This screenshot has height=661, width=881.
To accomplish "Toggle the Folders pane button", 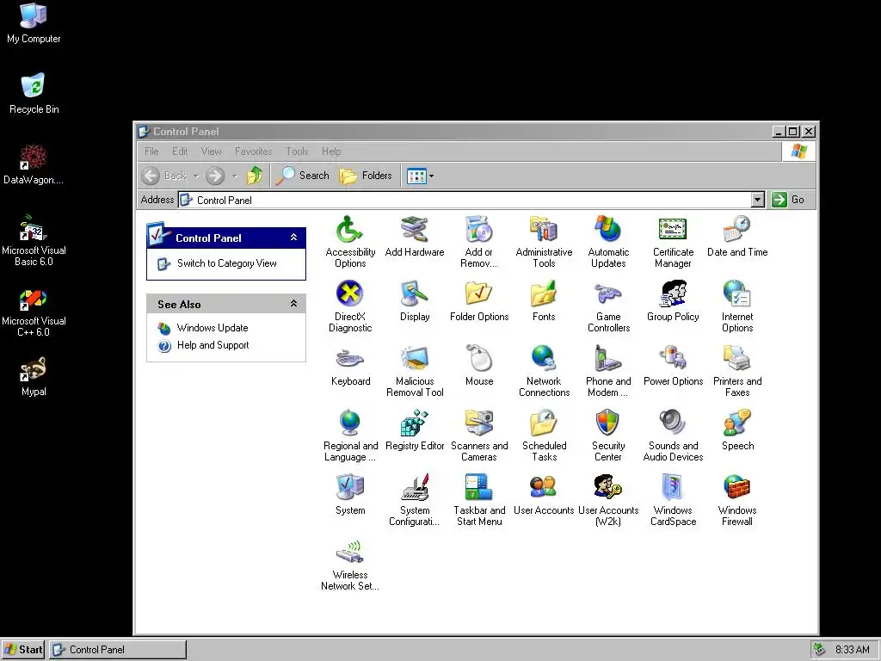I will [366, 176].
